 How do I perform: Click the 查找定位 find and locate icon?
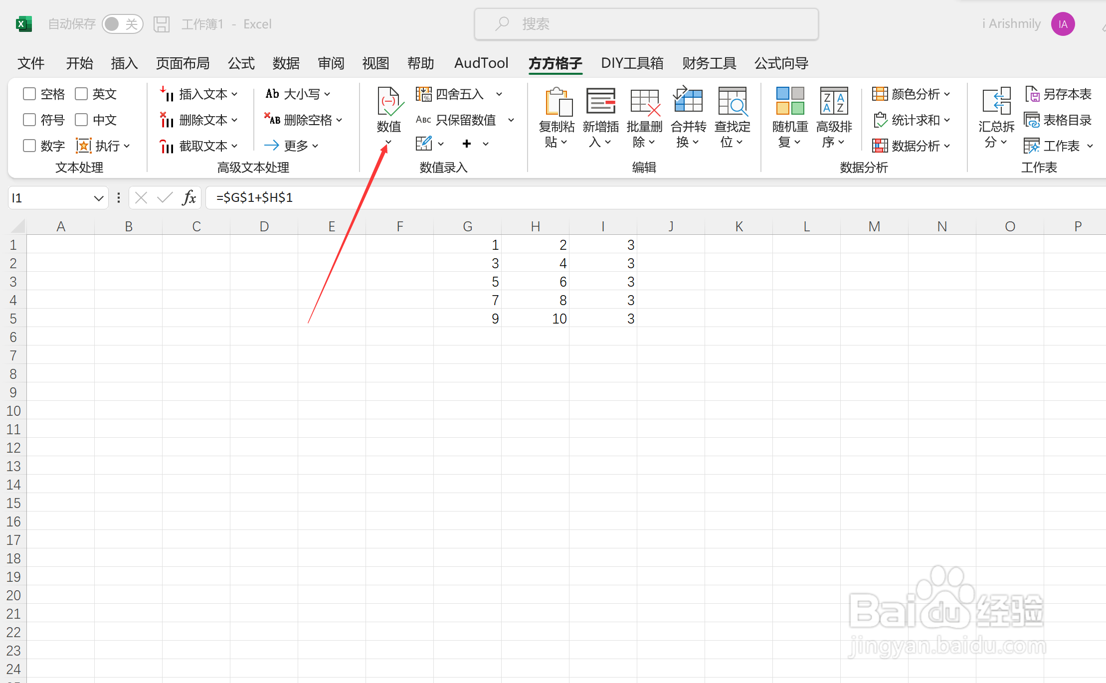(x=732, y=102)
